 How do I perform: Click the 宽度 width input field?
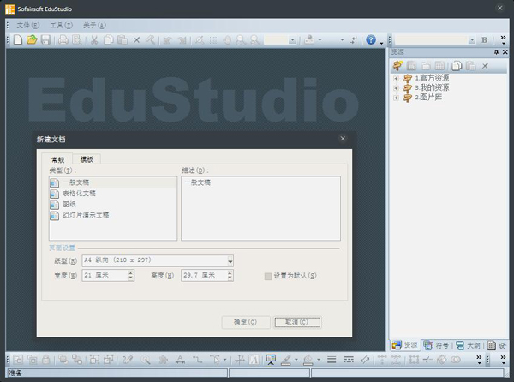[105, 276]
